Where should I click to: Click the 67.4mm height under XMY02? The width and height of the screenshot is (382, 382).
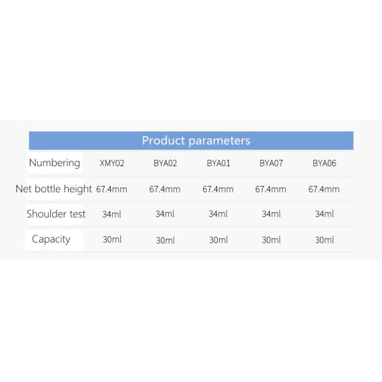click(112, 189)
